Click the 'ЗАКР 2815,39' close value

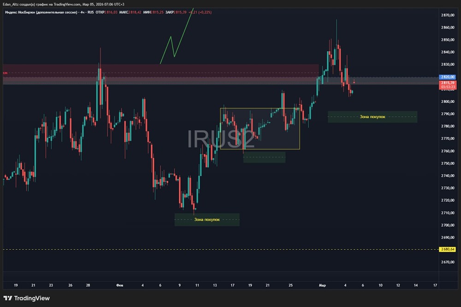176,12
